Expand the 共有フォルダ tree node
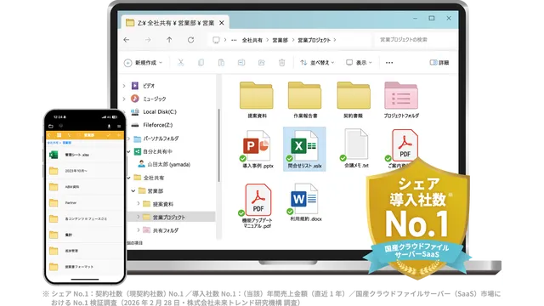The height and width of the screenshot is (306, 544). pyautogui.click(x=138, y=230)
